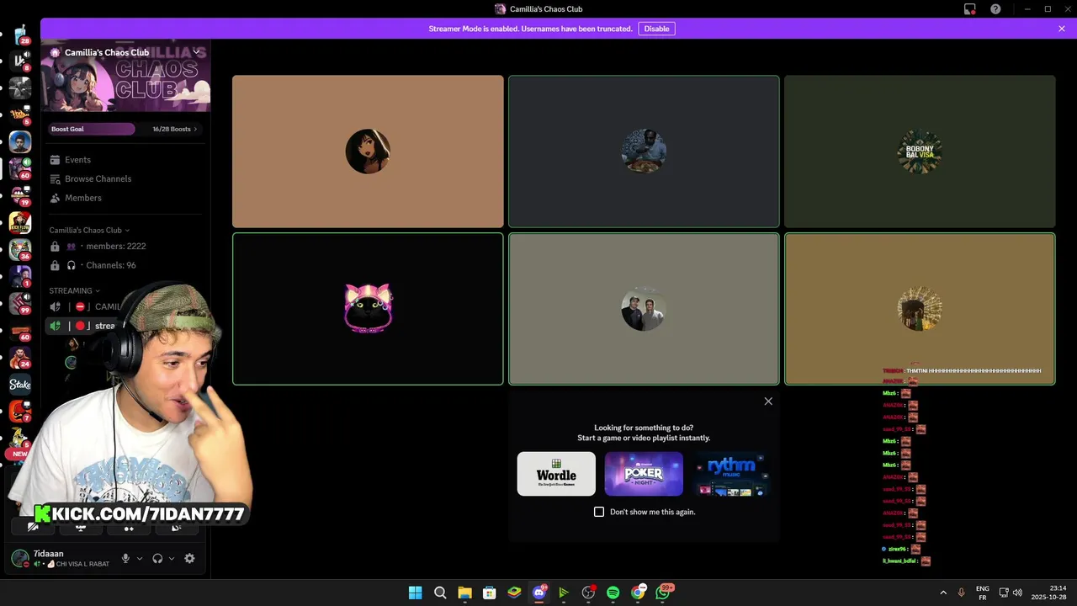Screen dimensions: 1077x606
Task: Open the server icon with 28 badge
Action: click(20, 35)
